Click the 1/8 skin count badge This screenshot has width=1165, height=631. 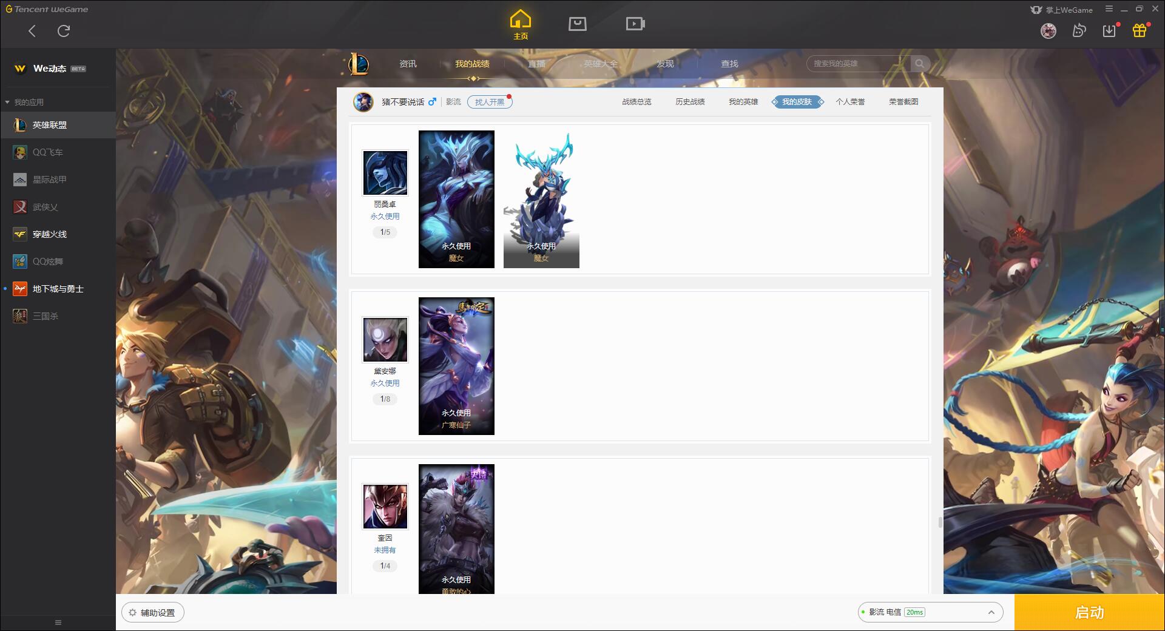point(385,399)
